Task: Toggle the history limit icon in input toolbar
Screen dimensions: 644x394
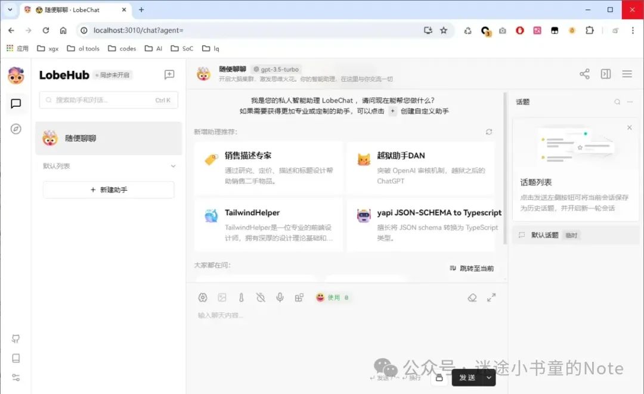Action: click(x=261, y=297)
